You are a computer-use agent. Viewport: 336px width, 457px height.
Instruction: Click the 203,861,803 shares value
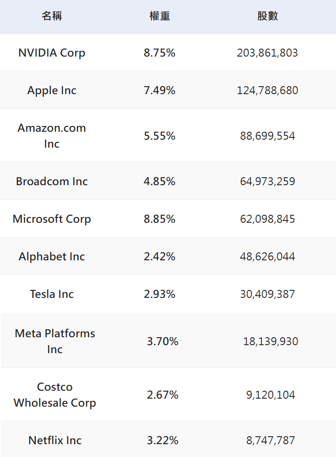coord(267,53)
